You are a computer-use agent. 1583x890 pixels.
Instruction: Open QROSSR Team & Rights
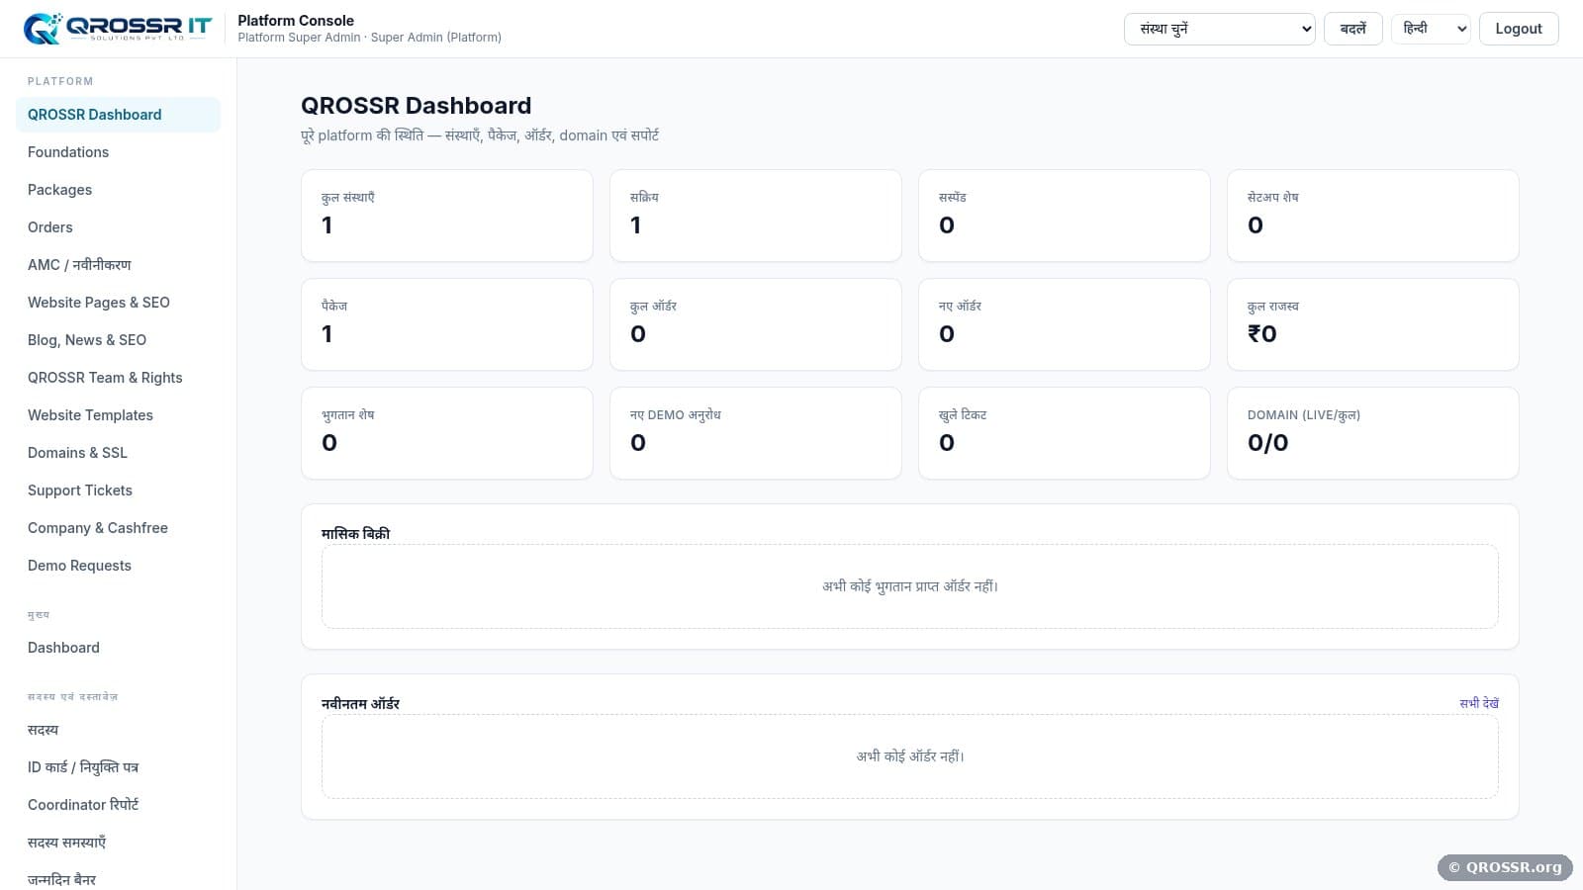point(118,378)
